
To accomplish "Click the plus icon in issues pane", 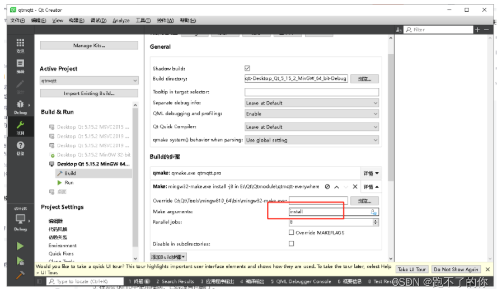I will (x=477, y=30).
